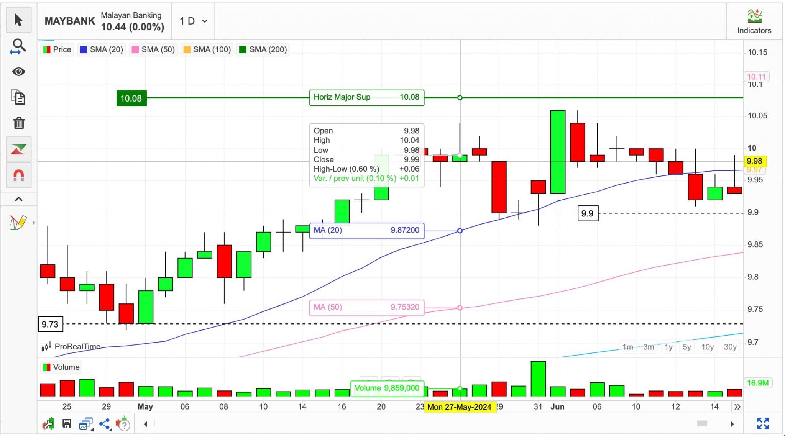Image resolution: width=785 pixels, height=436 pixels.
Task: Toggle the SMA (100) legend item
Action: click(x=207, y=49)
